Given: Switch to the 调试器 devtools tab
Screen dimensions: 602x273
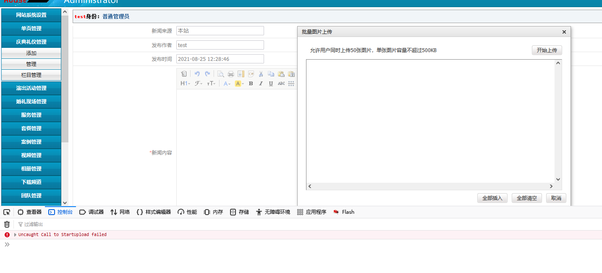Looking at the screenshot, I should tap(92, 212).
